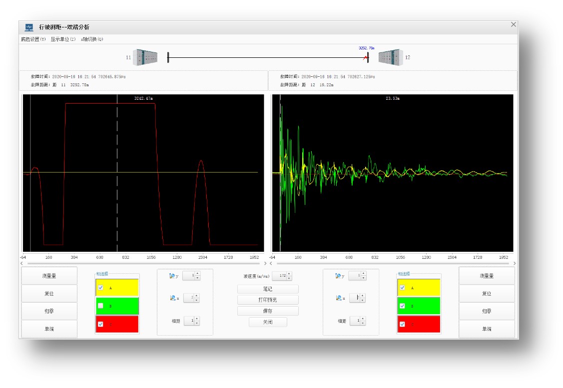Click the y-axis zoom icon in station 12 panel
This screenshot has height=388, width=563.
tap(338, 276)
